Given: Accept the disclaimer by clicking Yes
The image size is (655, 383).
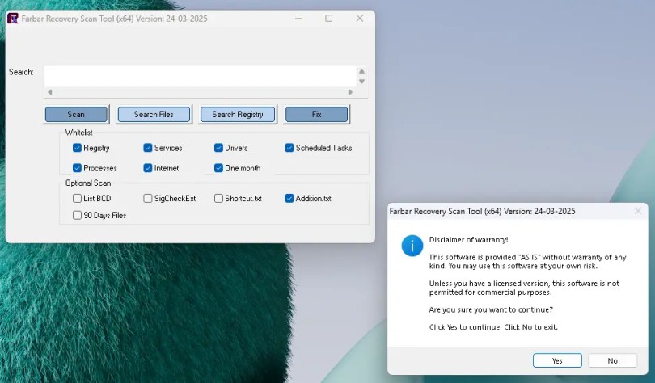Looking at the screenshot, I should pyautogui.click(x=557, y=360).
